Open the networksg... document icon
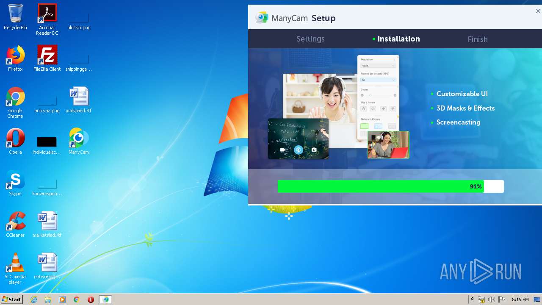 click(47, 266)
